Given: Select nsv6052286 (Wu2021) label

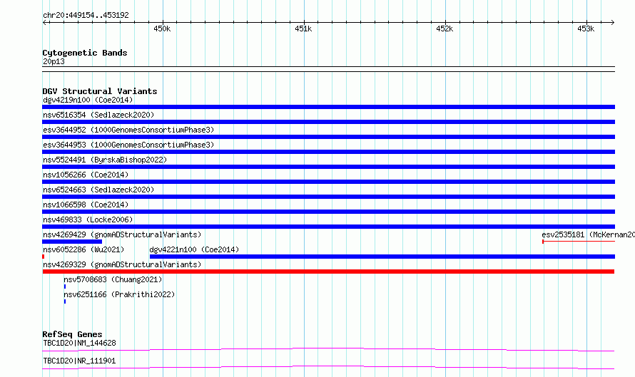Looking at the screenshot, I should click(x=83, y=249).
